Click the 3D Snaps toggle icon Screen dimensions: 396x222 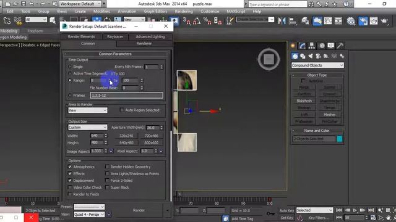pyautogui.click(x=186, y=21)
